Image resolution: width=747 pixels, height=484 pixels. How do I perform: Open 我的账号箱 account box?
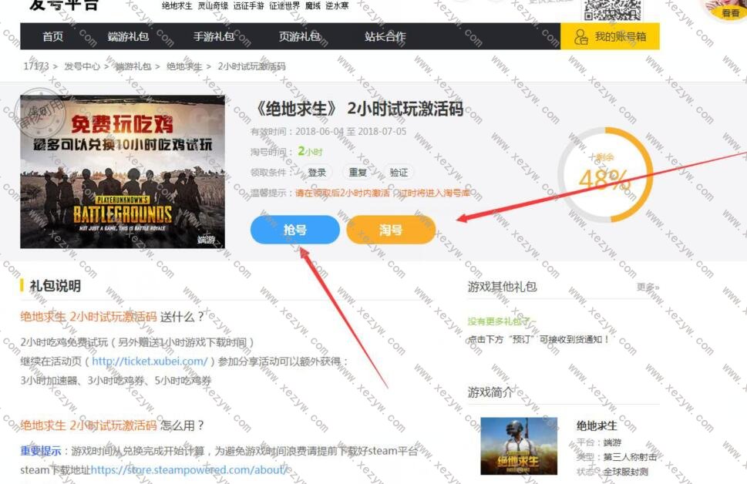click(x=610, y=36)
